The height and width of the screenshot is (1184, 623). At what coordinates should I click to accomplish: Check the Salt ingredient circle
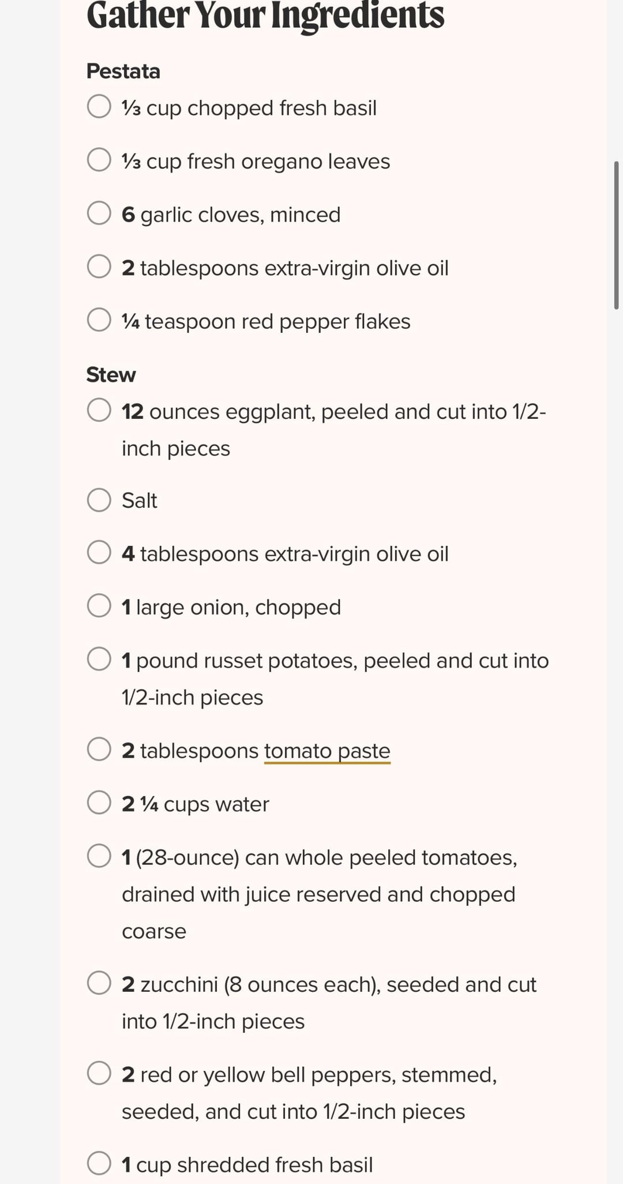coord(99,500)
